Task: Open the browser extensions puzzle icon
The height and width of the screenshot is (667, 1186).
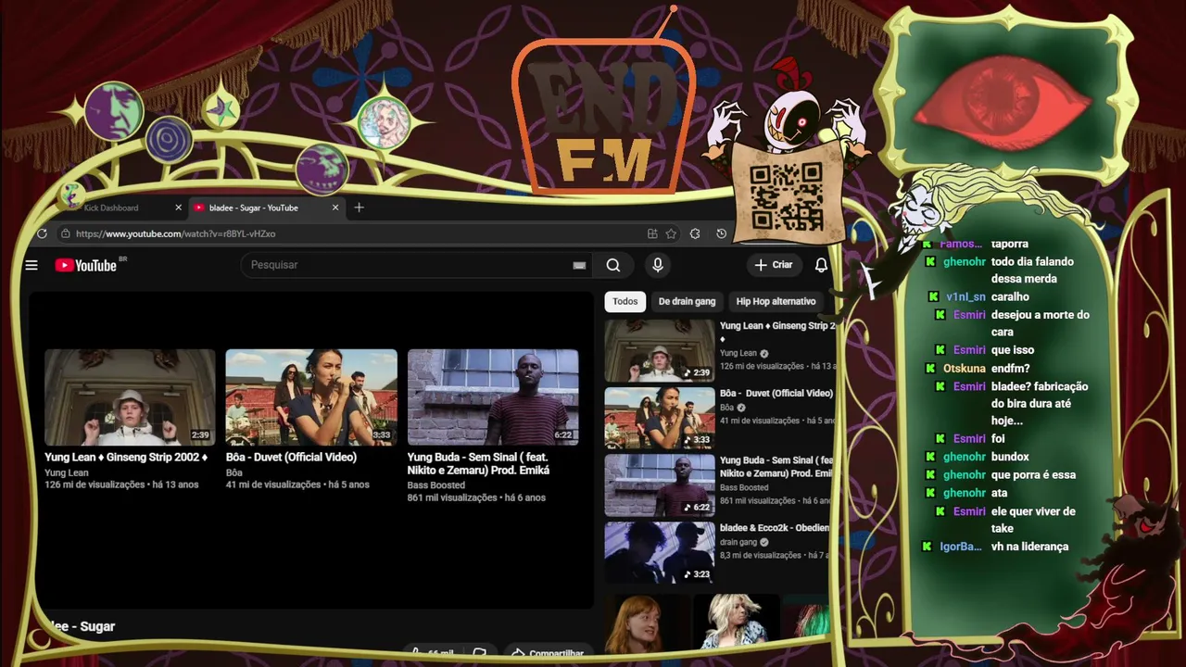Action: click(695, 234)
